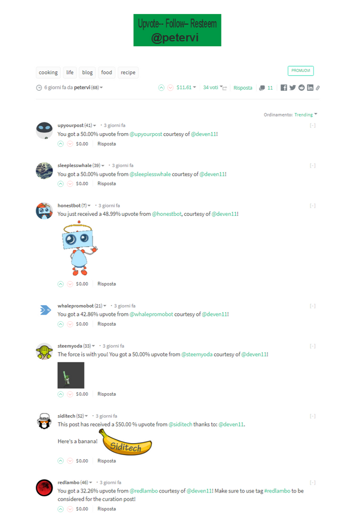This screenshot has height=521, width=344.
Task: Share the post on Twitter
Action: [292, 88]
